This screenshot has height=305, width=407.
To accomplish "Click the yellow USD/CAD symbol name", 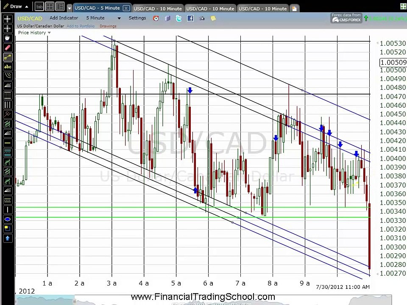I will (x=30, y=18).
